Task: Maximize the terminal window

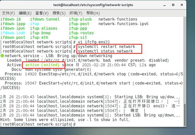Action: click(173, 5)
